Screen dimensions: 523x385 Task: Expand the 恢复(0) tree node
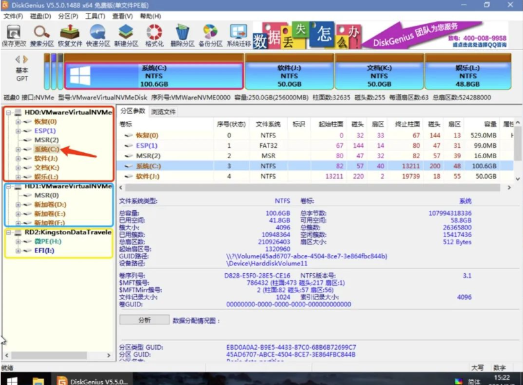[x=18, y=121]
